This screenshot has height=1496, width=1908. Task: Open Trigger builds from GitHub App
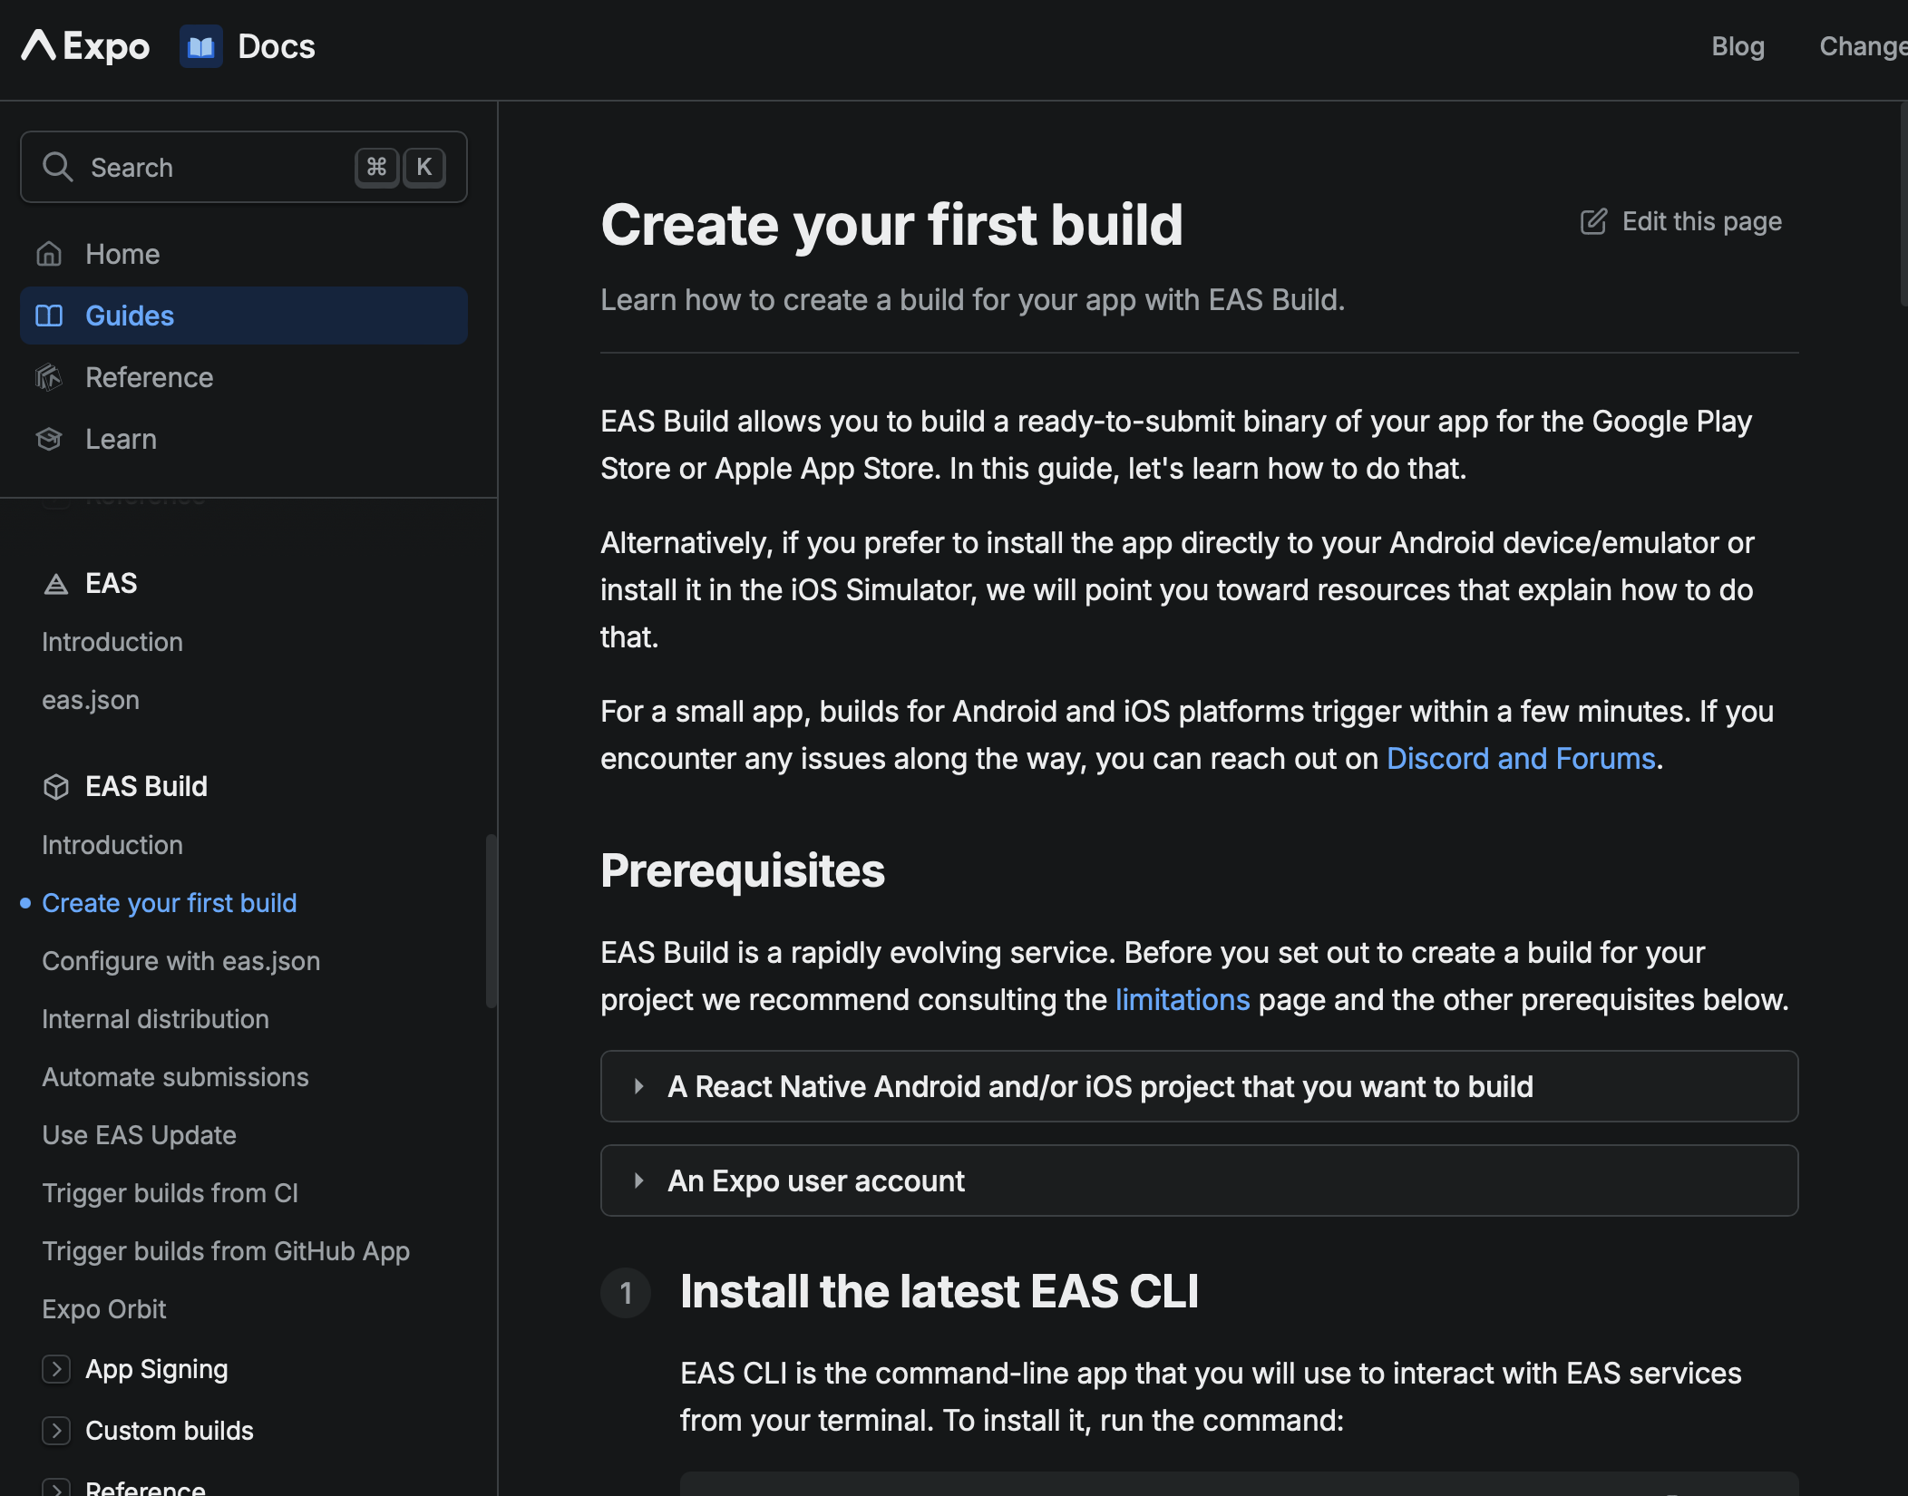226,1251
